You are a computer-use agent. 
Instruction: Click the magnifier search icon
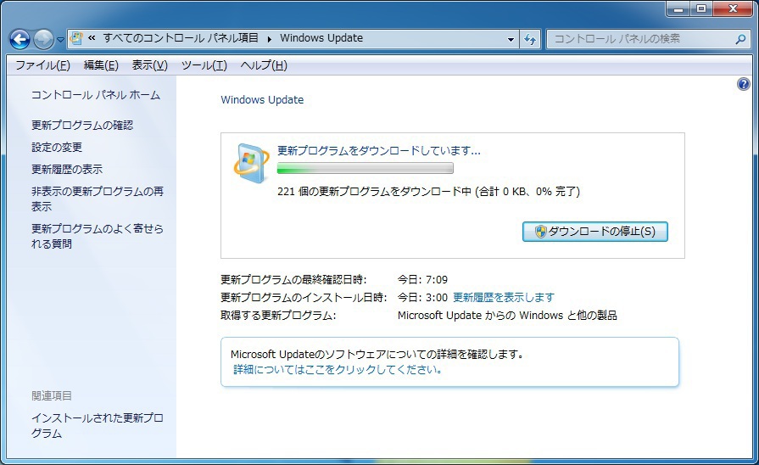tap(740, 39)
